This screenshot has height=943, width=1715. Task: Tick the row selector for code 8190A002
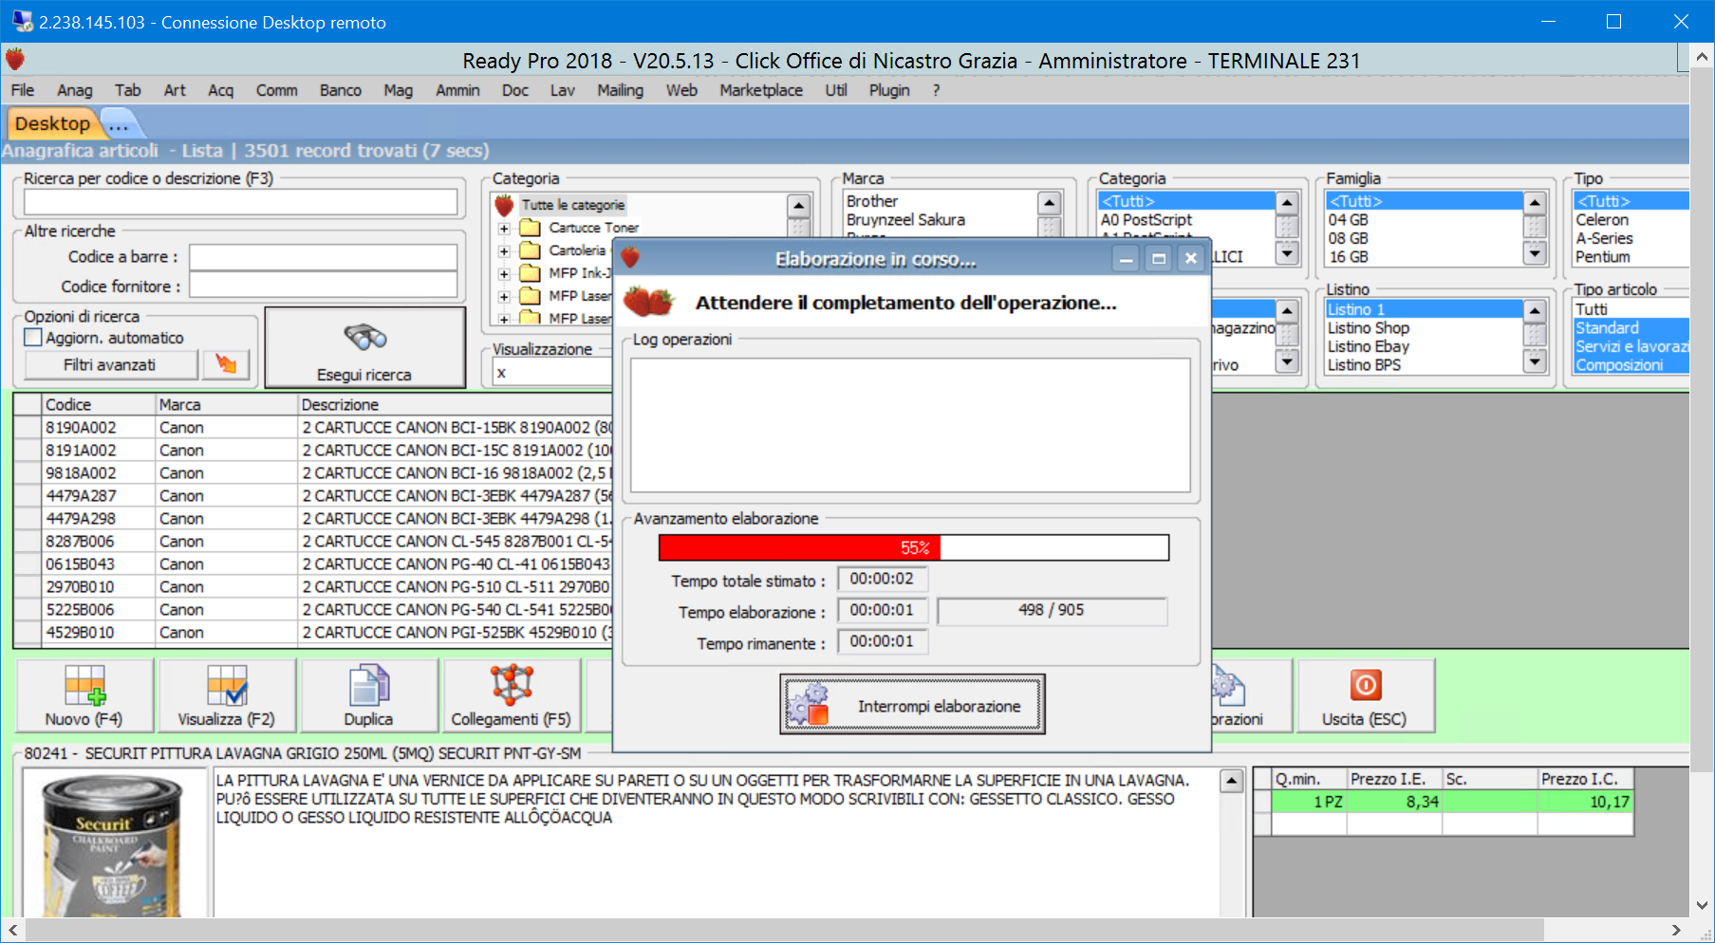[x=28, y=428]
